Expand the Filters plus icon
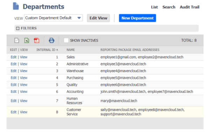 click(x=18, y=28)
